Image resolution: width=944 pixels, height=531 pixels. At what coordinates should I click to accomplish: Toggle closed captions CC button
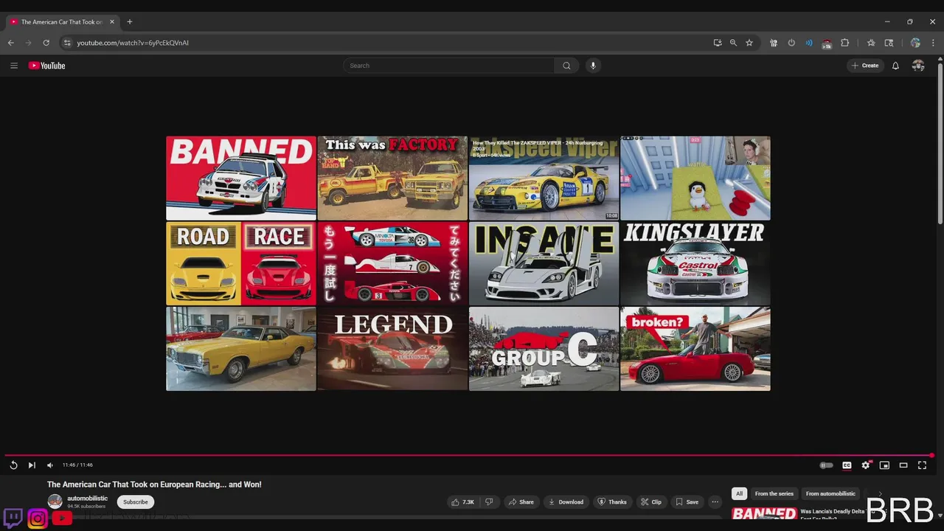pos(847,465)
